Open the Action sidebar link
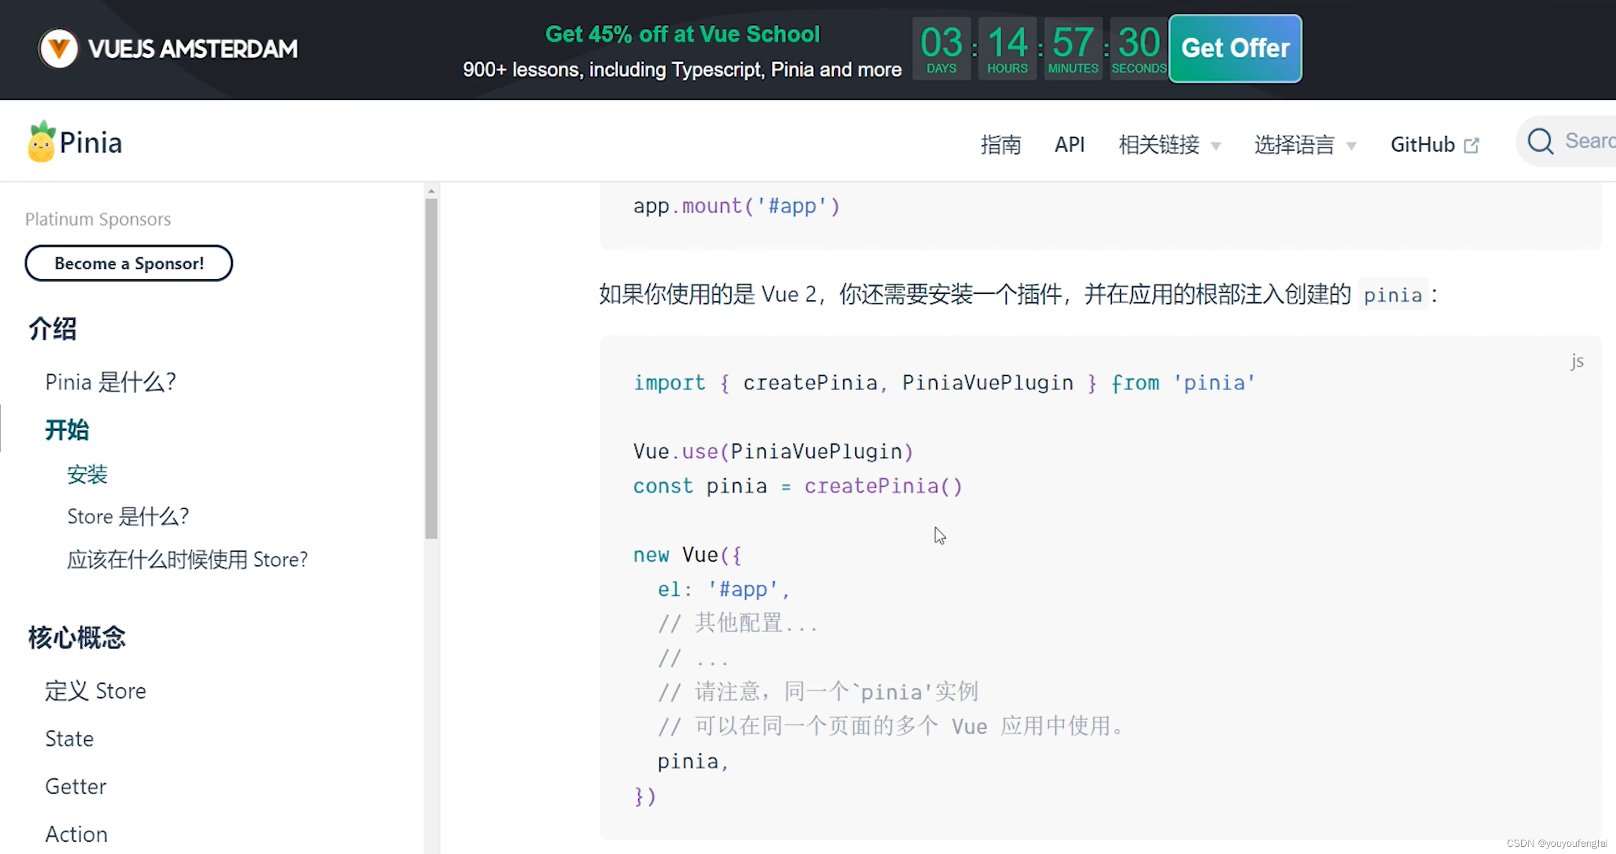The height and width of the screenshot is (854, 1616). [x=76, y=833]
